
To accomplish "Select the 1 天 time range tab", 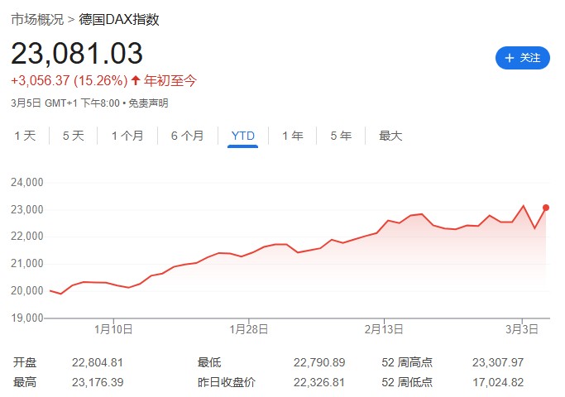I will [x=25, y=136].
